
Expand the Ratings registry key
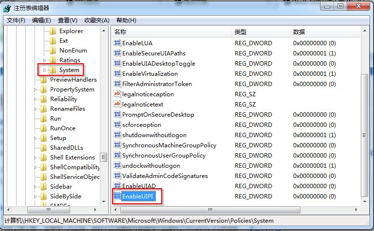click(x=44, y=60)
